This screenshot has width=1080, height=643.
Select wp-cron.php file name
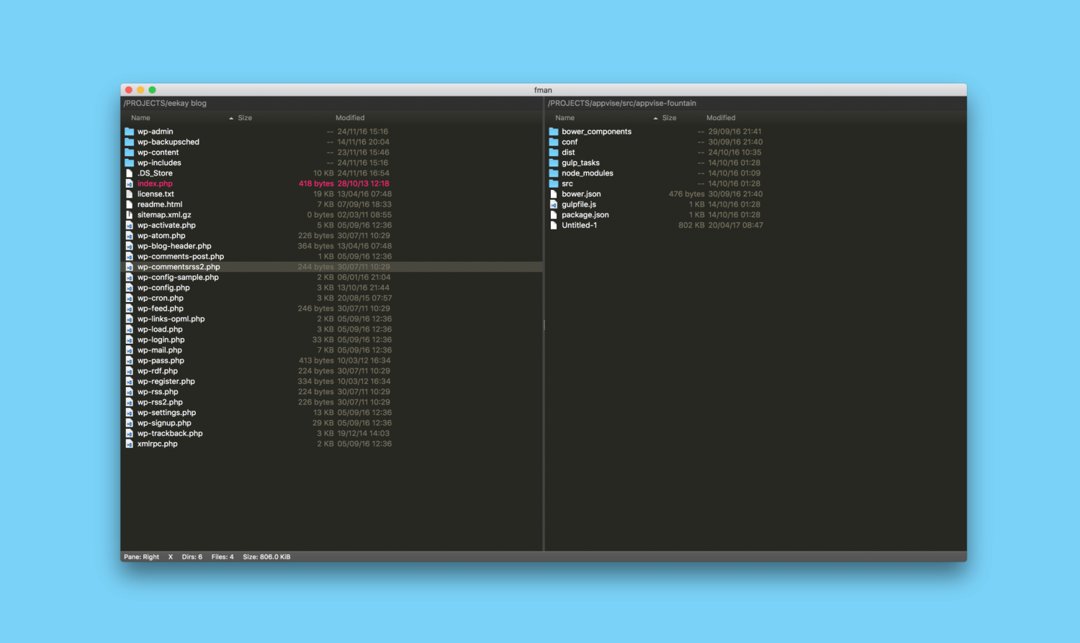coord(160,298)
